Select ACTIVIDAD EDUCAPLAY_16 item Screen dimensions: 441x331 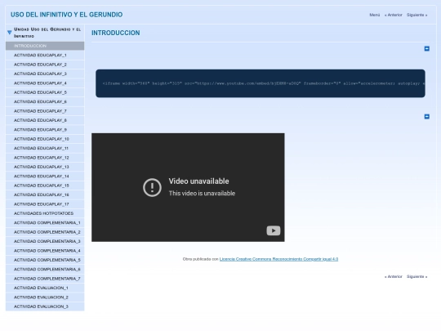click(x=45, y=195)
